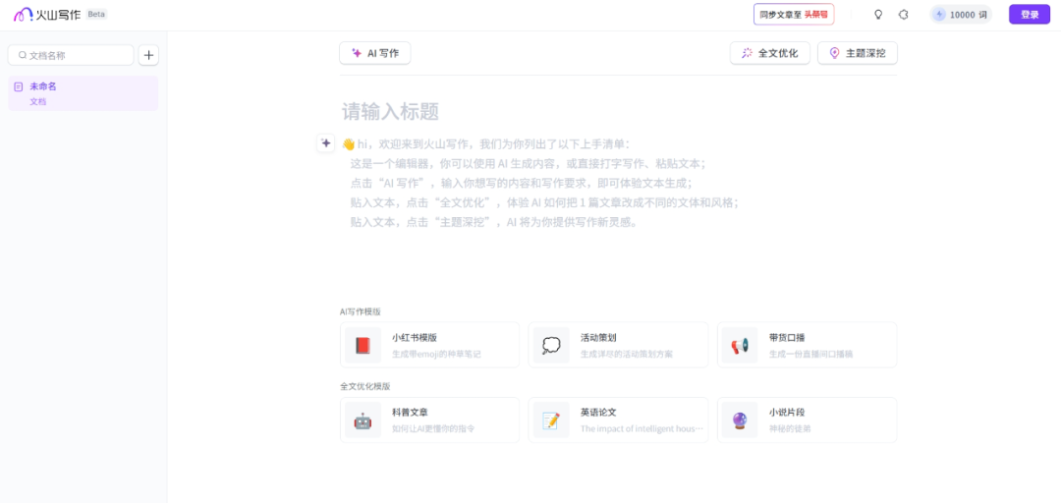Screen dimensions: 1061x503
Task: Click the line starting 点击"AI 写作"
Action: coord(522,184)
